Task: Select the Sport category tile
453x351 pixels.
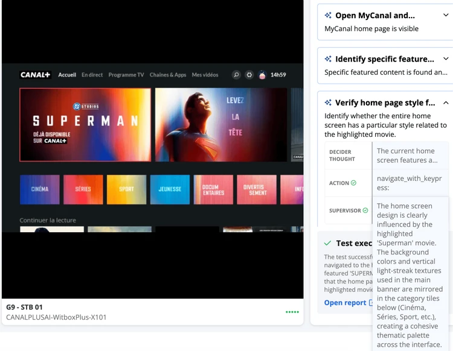Action: 127,189
